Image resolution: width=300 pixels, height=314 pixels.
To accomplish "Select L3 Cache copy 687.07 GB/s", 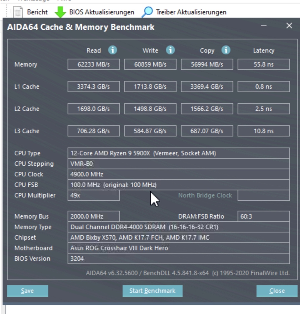I will pyautogui.click(x=207, y=131).
